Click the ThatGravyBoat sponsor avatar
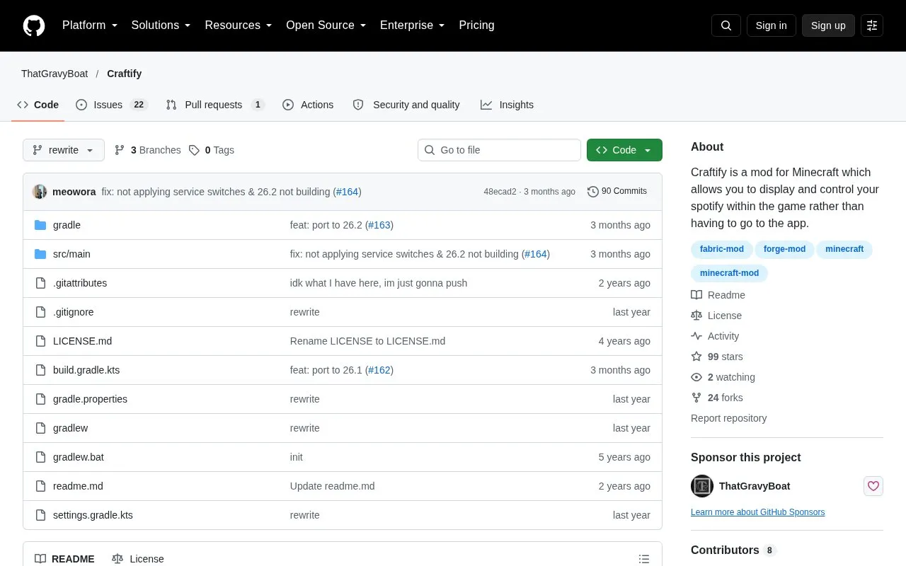Screen dimensions: 906x566 702,486
